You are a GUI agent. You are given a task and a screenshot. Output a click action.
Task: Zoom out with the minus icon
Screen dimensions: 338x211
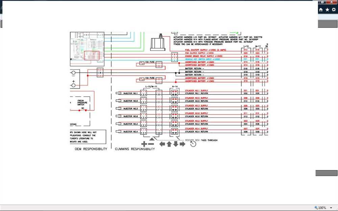click(x=151, y=144)
